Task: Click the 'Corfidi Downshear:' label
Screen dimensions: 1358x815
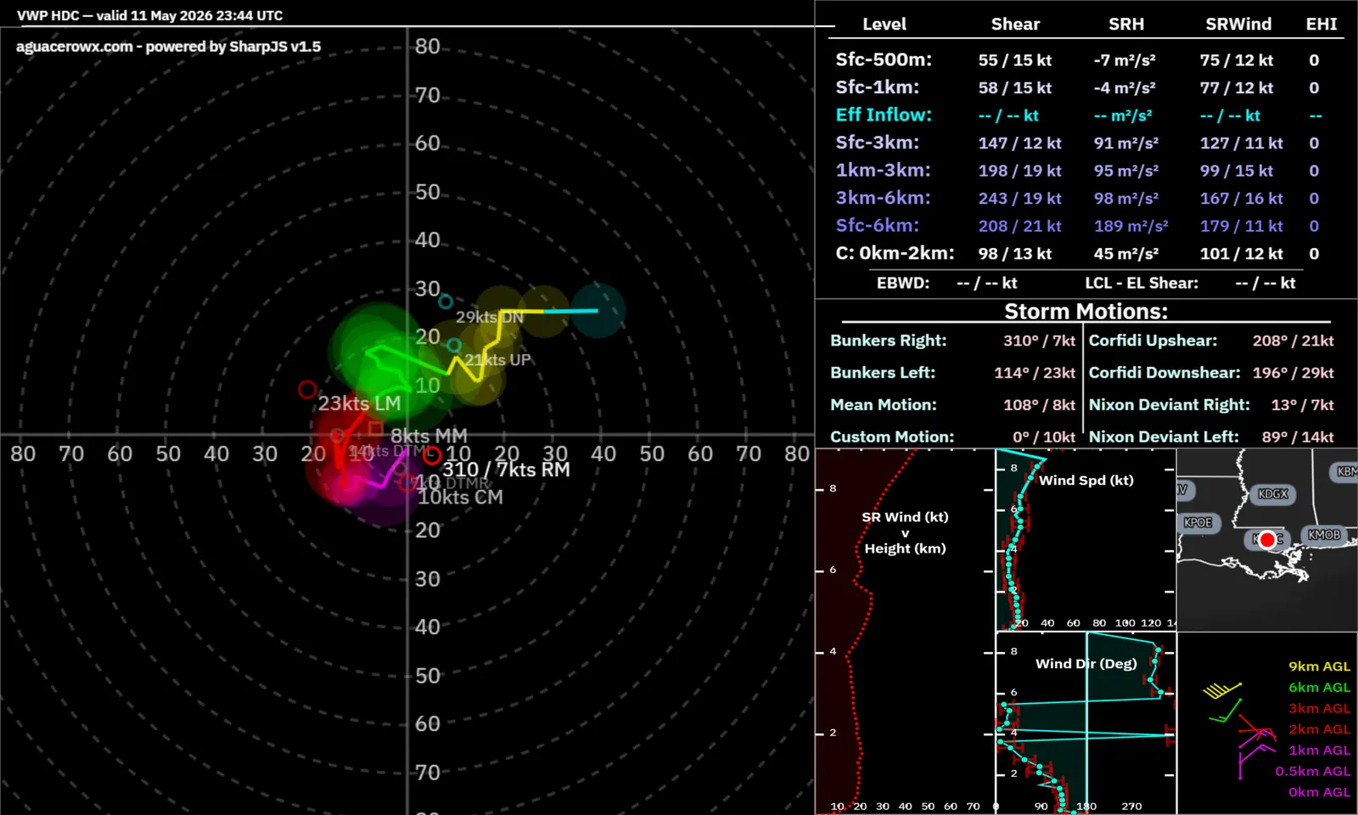Action: pos(1164,373)
